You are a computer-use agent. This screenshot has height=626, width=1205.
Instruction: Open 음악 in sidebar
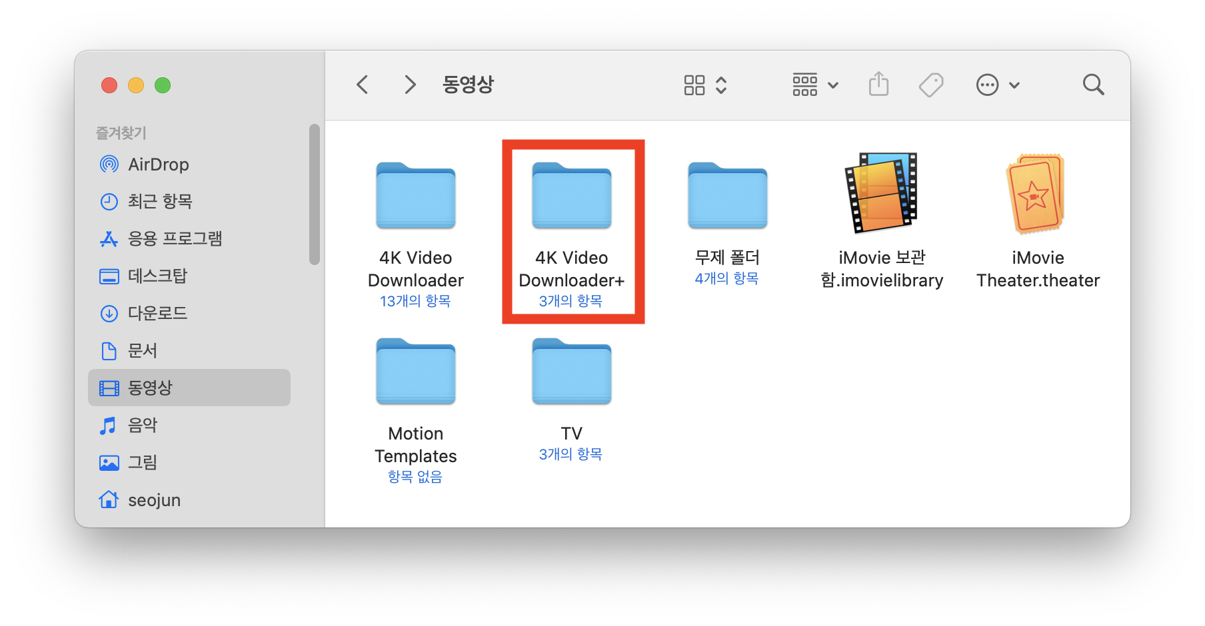pyautogui.click(x=189, y=425)
